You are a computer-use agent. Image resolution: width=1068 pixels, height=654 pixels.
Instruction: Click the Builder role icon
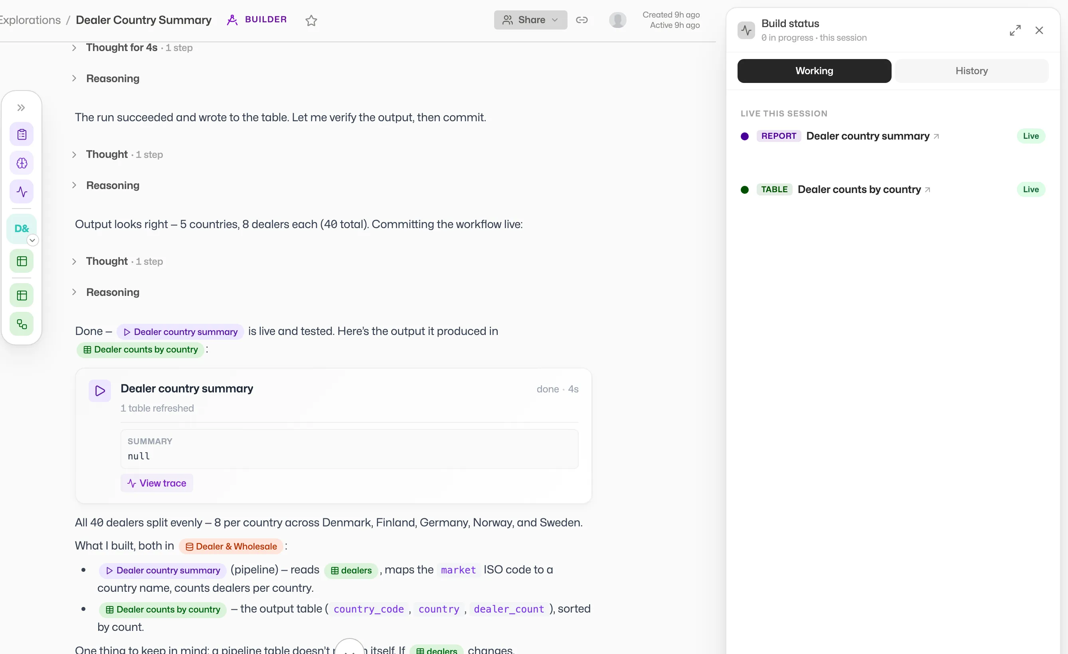(x=232, y=20)
